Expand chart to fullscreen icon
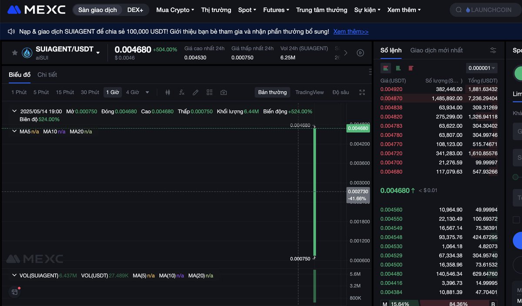The height and width of the screenshot is (306, 522). coord(362,92)
